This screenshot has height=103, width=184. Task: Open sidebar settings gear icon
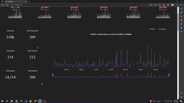pos(181,97)
